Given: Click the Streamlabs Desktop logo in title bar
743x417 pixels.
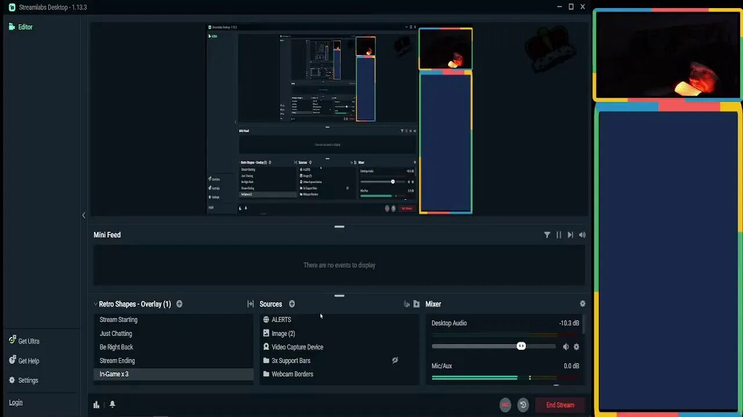Looking at the screenshot, I should pyautogui.click(x=12, y=7).
